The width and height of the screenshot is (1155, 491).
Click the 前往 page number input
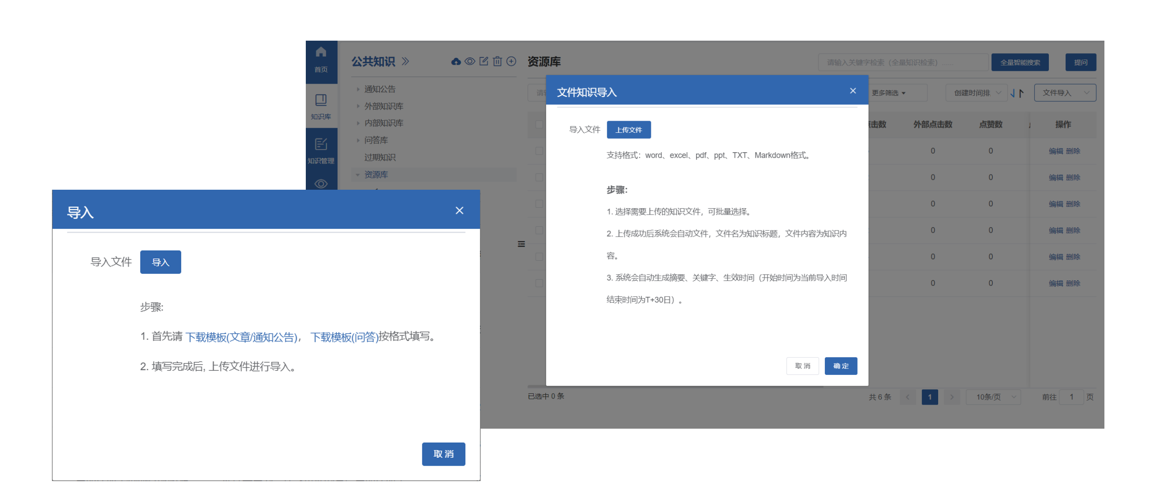click(x=1071, y=397)
